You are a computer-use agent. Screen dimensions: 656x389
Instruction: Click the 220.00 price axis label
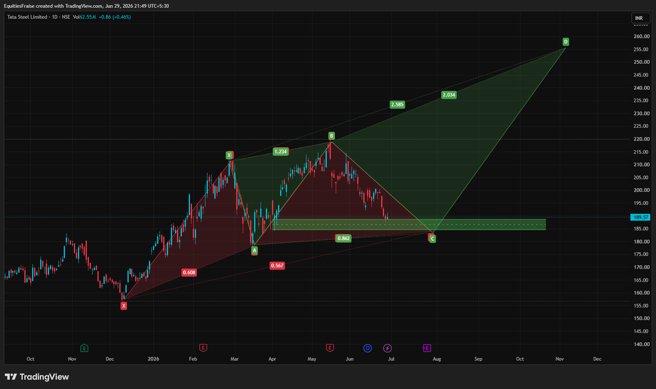point(641,139)
